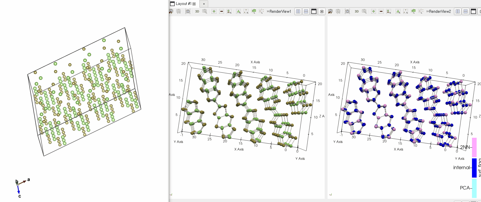Activate add selection mode in RenderView1
The image size is (481, 202).
[214, 11]
